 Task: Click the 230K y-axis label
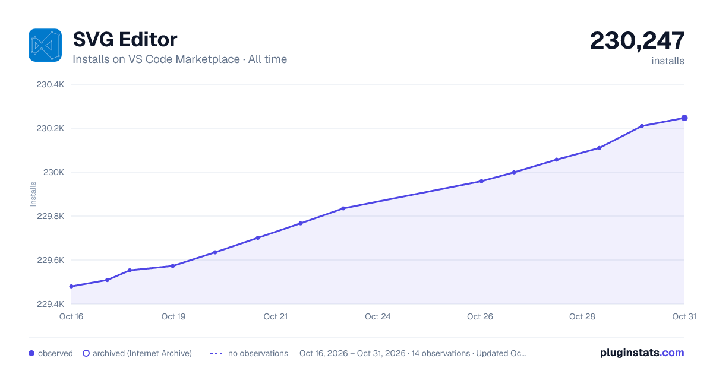(53, 172)
